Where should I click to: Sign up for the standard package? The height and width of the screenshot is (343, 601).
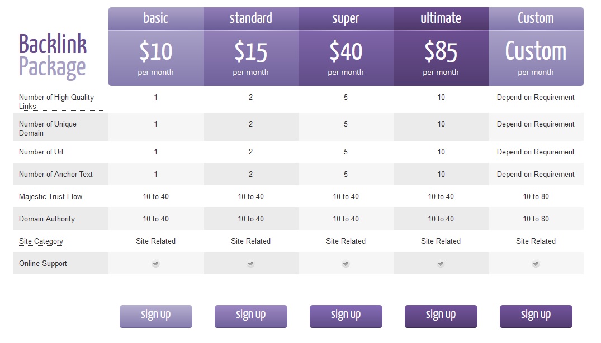[x=250, y=316]
